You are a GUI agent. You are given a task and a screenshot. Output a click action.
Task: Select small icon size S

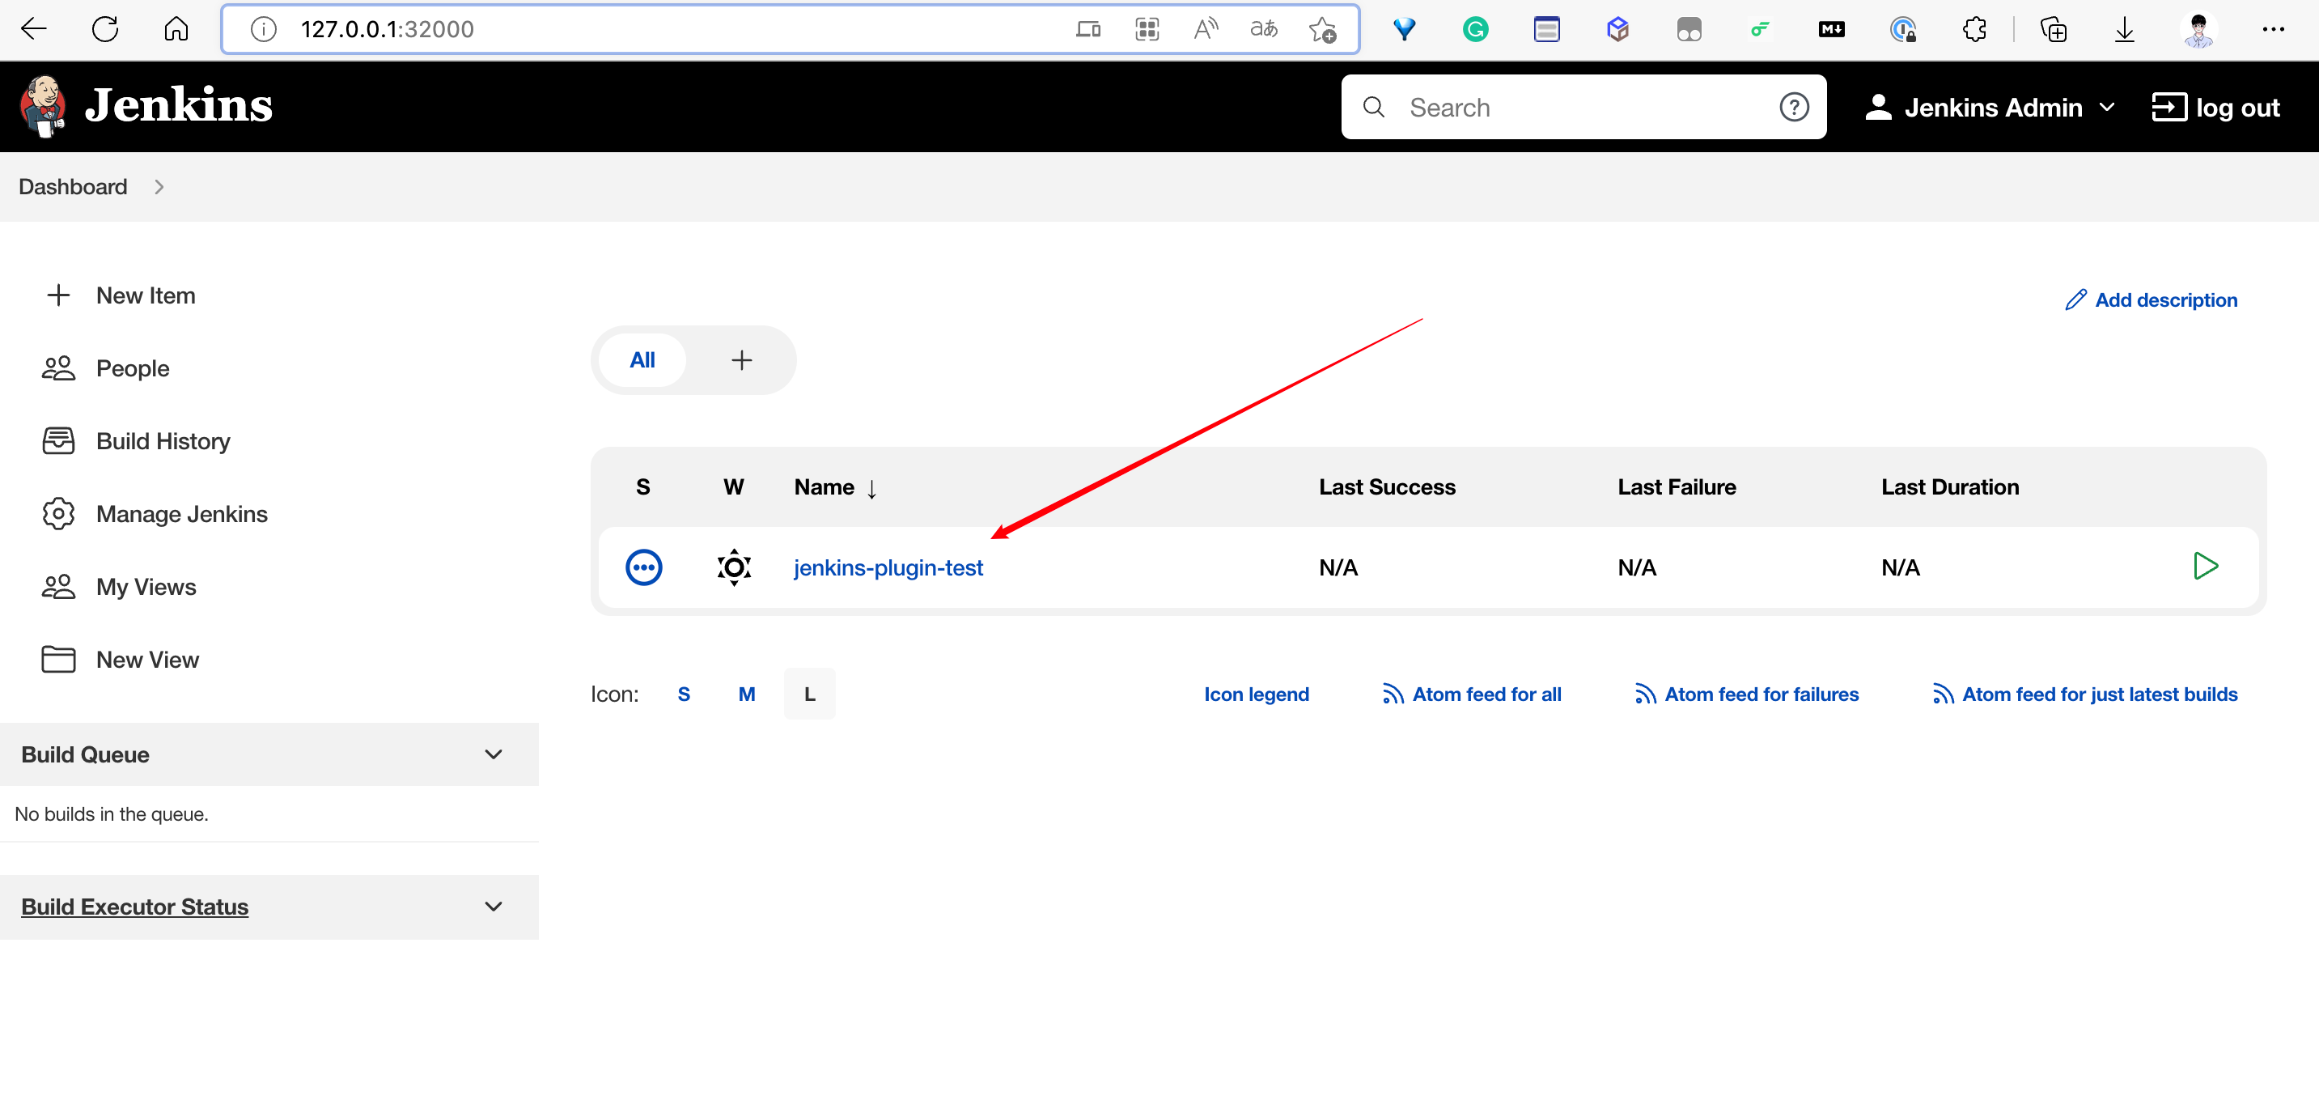tap(683, 694)
